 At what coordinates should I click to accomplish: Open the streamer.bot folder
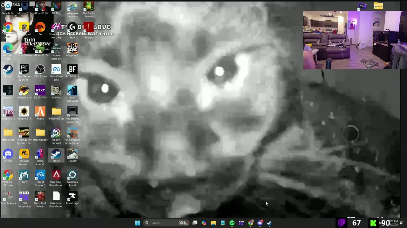(40, 135)
